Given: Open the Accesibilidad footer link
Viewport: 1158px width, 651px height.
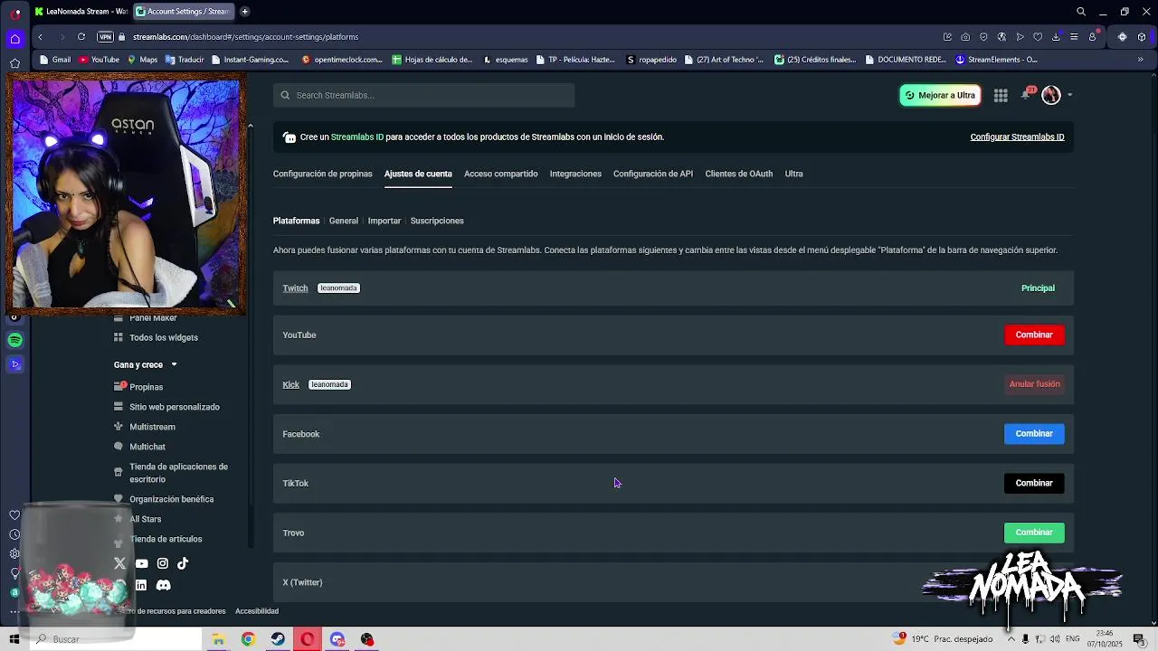Looking at the screenshot, I should [257, 611].
